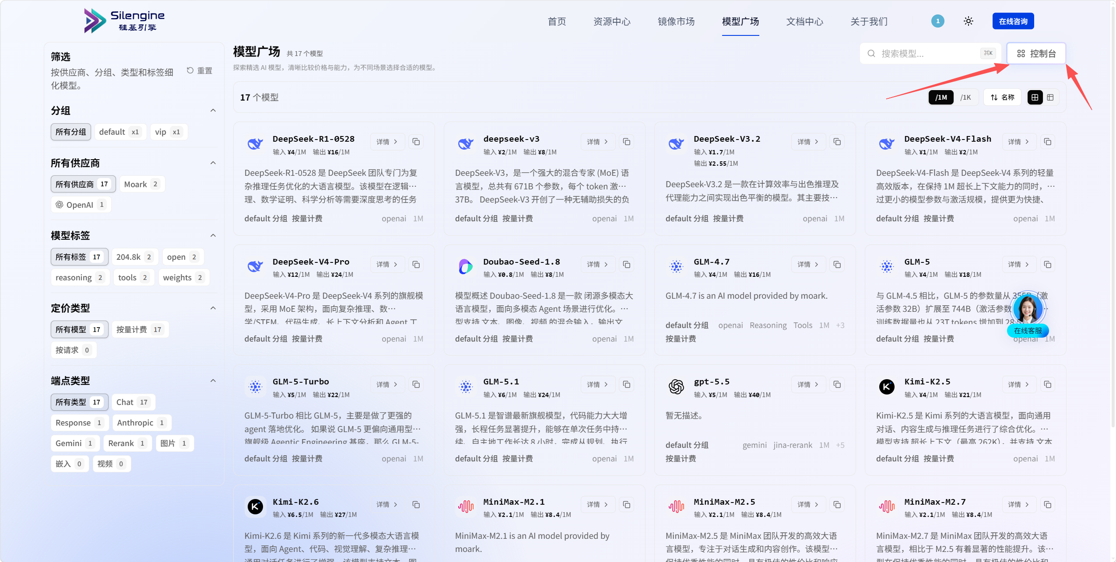The width and height of the screenshot is (1116, 562).
Task: Collapse the 端点类型 filter section
Action: pos(213,380)
